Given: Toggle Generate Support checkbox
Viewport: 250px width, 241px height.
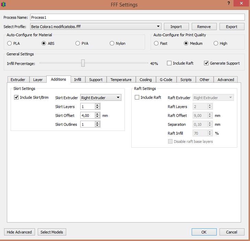Looking at the screenshot, I should pos(206,63).
